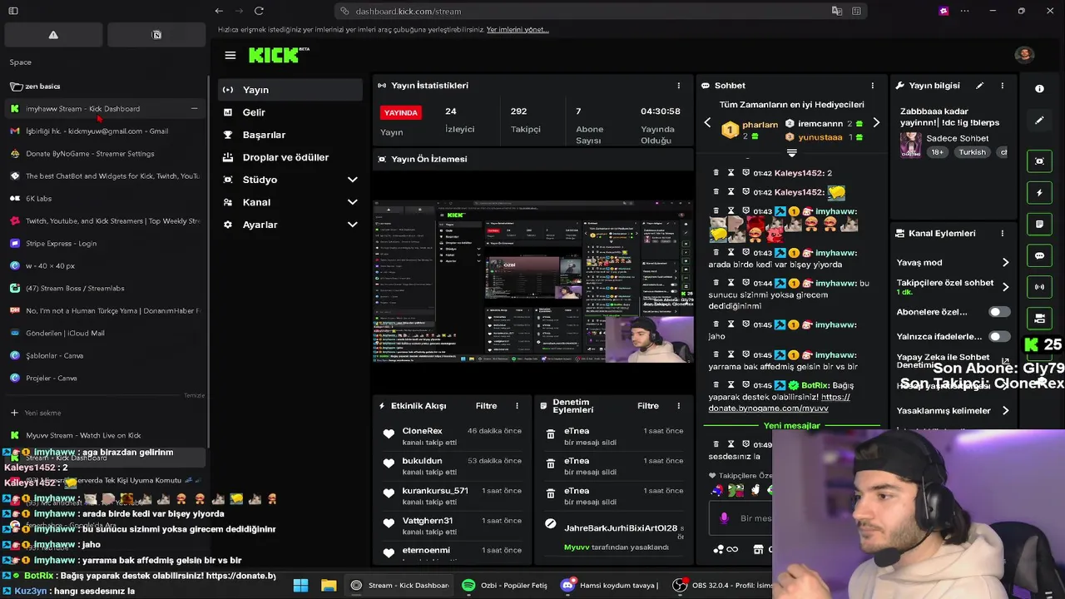The width and height of the screenshot is (1065, 599).
Task: Open Windows Start menu
Action: [300, 585]
